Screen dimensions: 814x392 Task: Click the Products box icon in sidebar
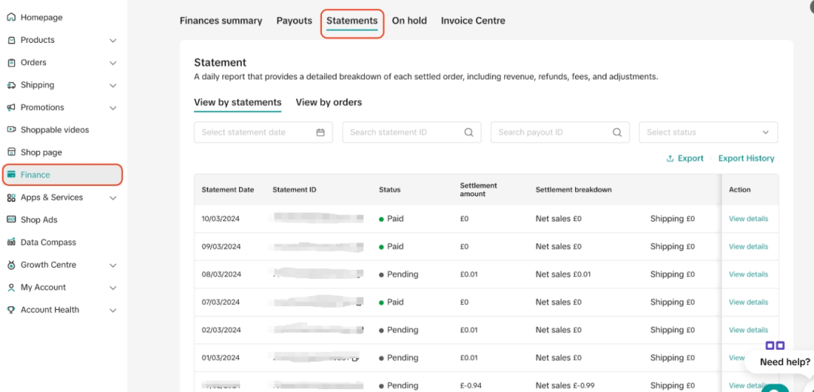(x=11, y=40)
